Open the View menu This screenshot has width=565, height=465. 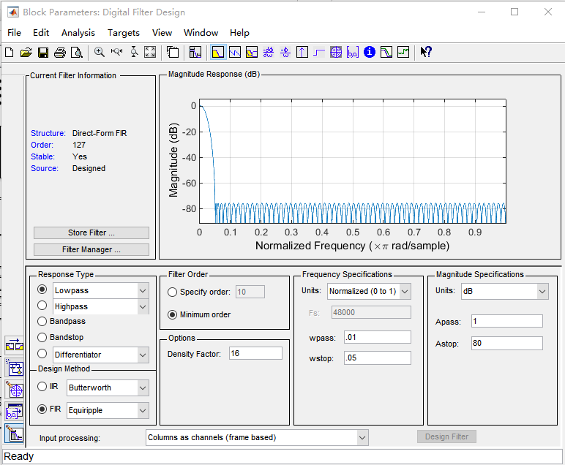tap(162, 33)
